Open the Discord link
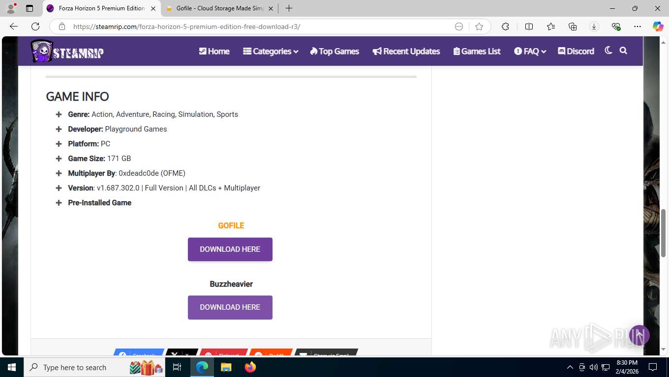 pos(576,51)
